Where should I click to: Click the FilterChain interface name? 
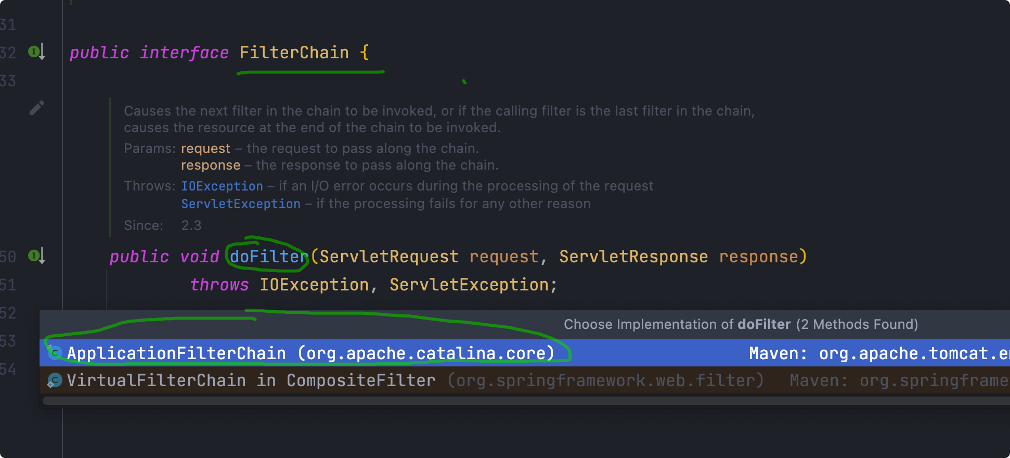294,53
